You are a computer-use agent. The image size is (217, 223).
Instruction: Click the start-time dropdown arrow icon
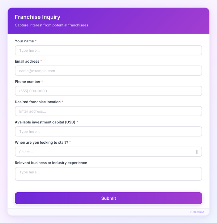[197, 152]
